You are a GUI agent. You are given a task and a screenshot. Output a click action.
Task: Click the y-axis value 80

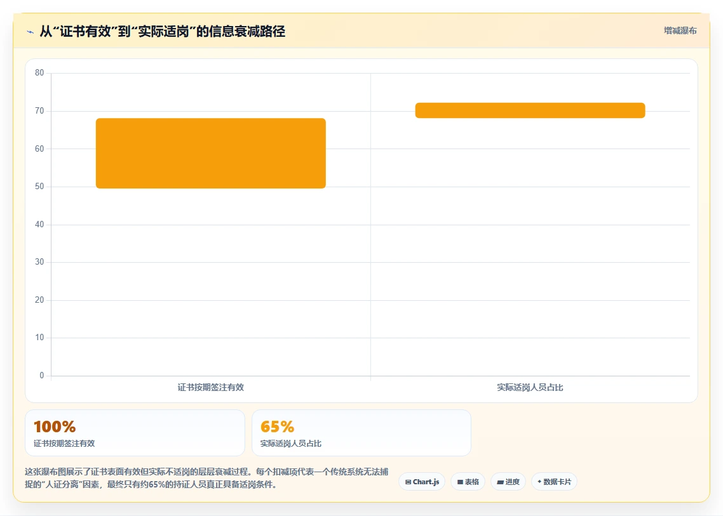[39, 73]
